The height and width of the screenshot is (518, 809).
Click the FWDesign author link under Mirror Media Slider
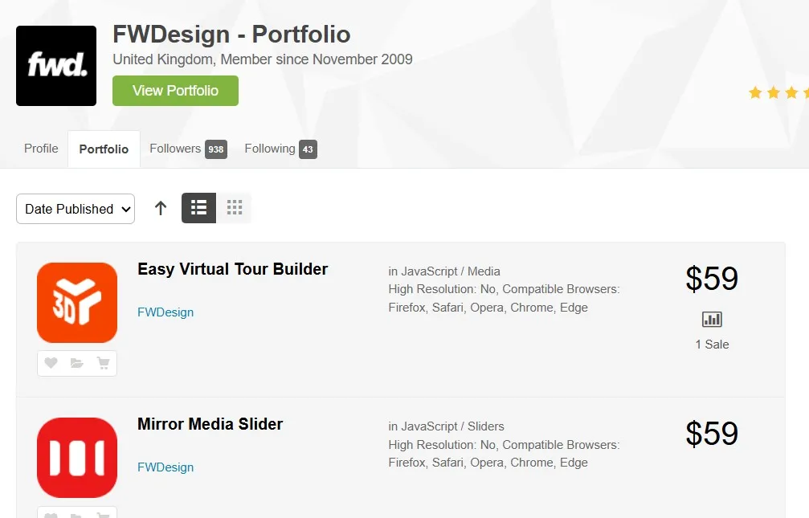coord(165,467)
